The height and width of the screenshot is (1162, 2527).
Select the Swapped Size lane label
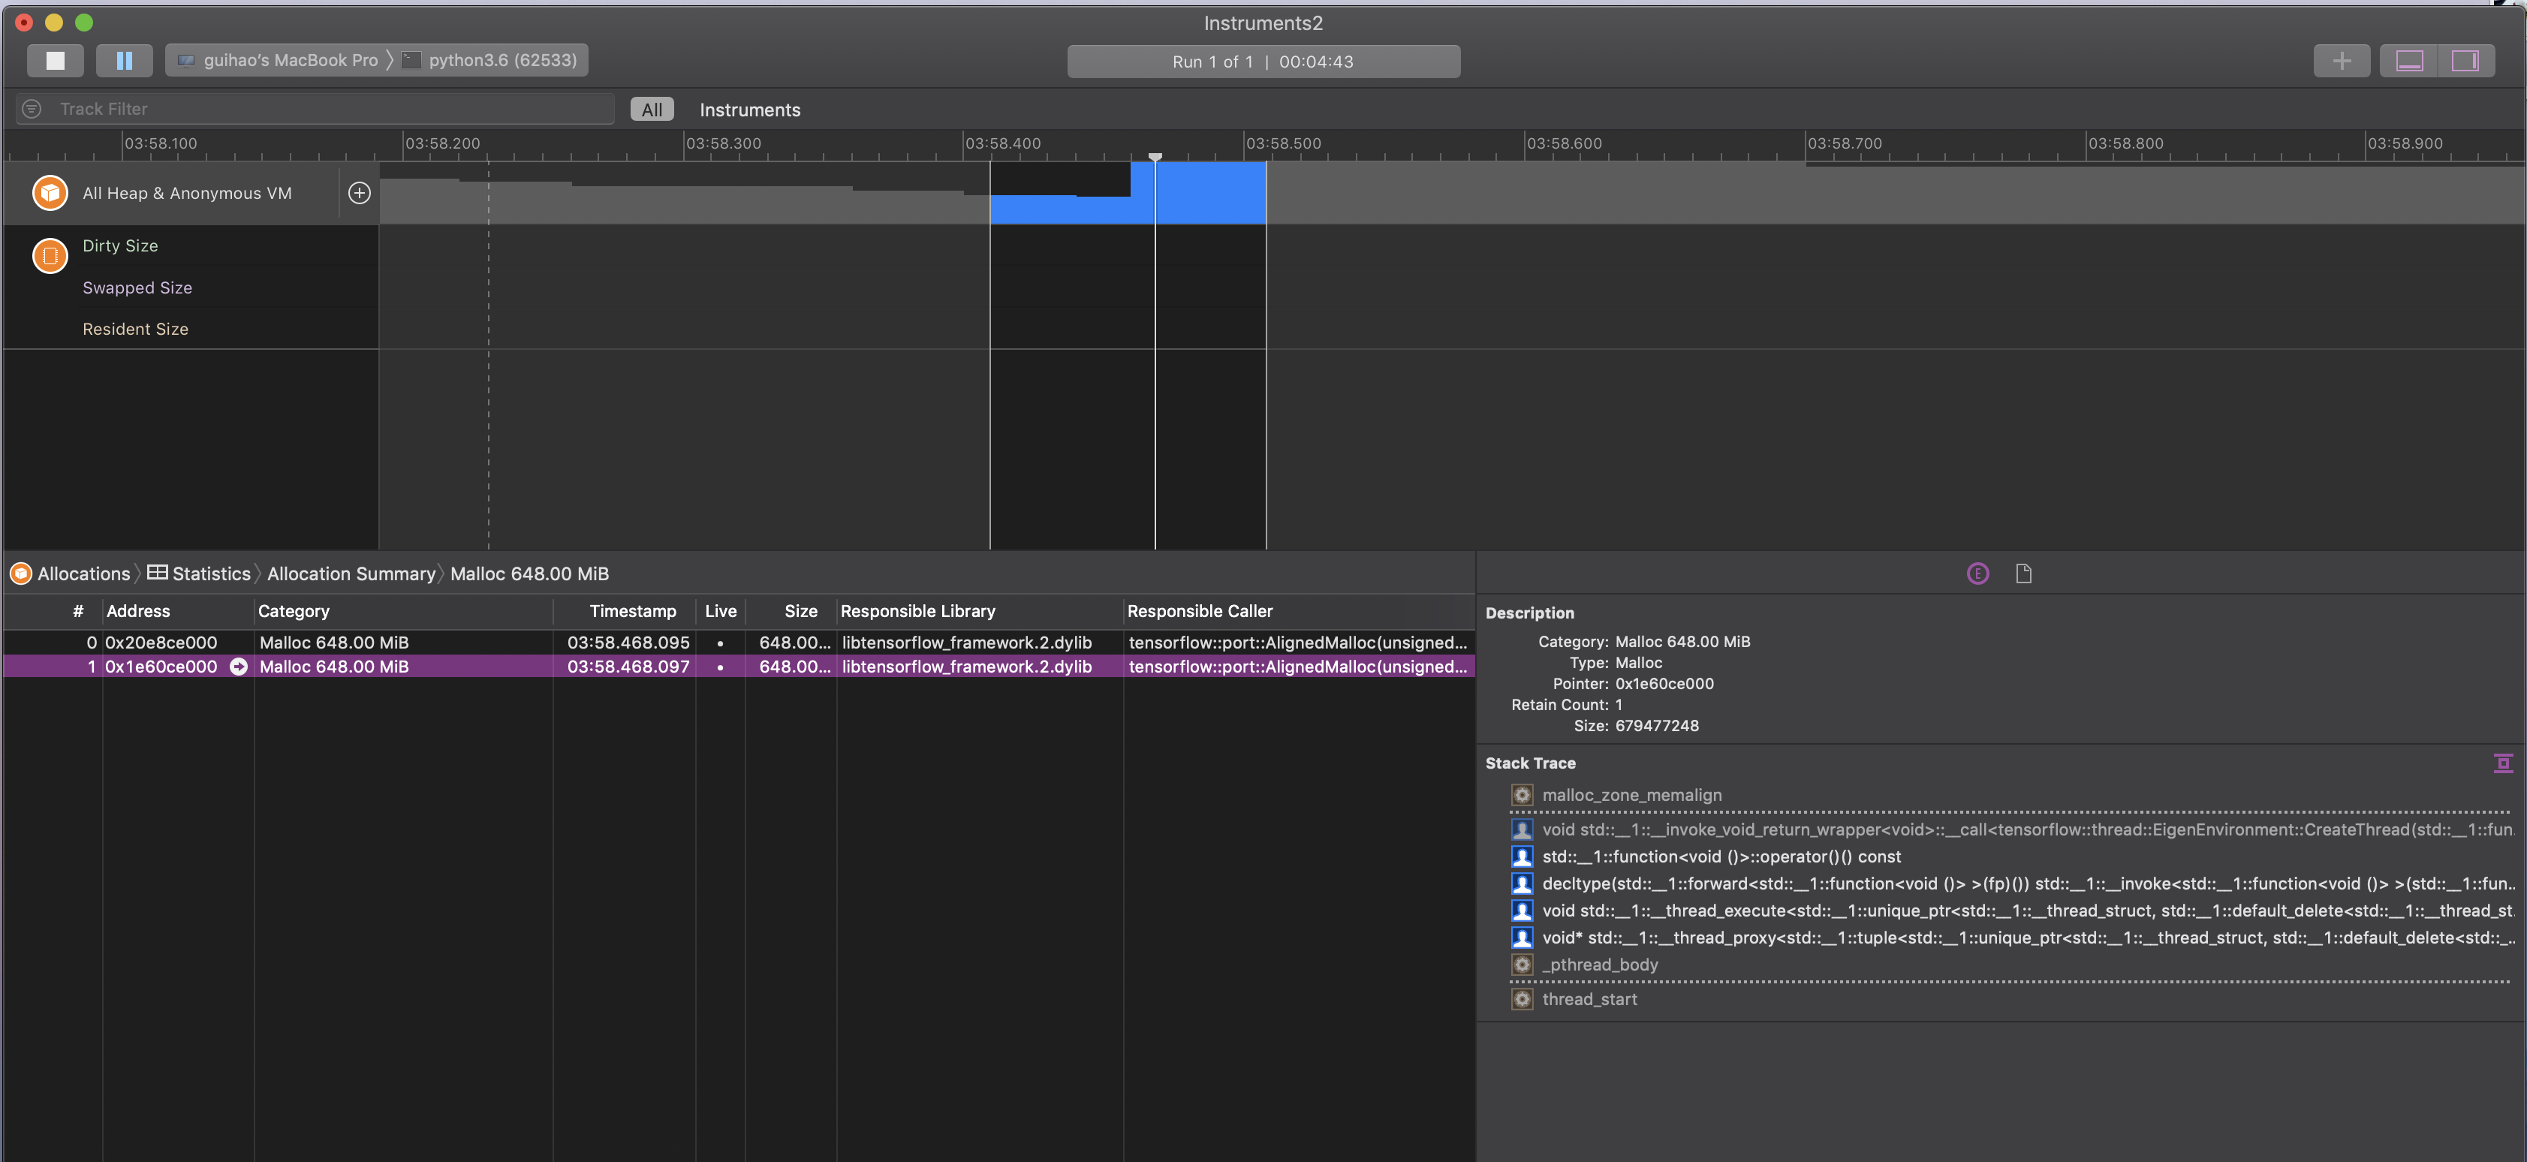point(137,288)
